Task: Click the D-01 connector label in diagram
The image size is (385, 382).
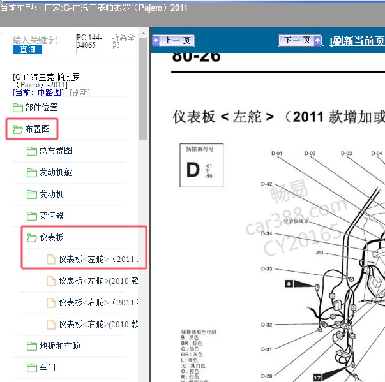Action: pyautogui.click(x=276, y=153)
